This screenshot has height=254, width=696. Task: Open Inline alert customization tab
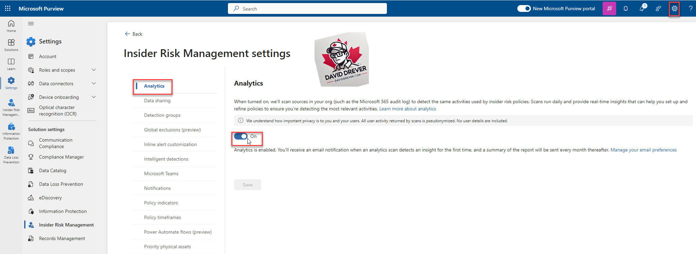pos(170,144)
